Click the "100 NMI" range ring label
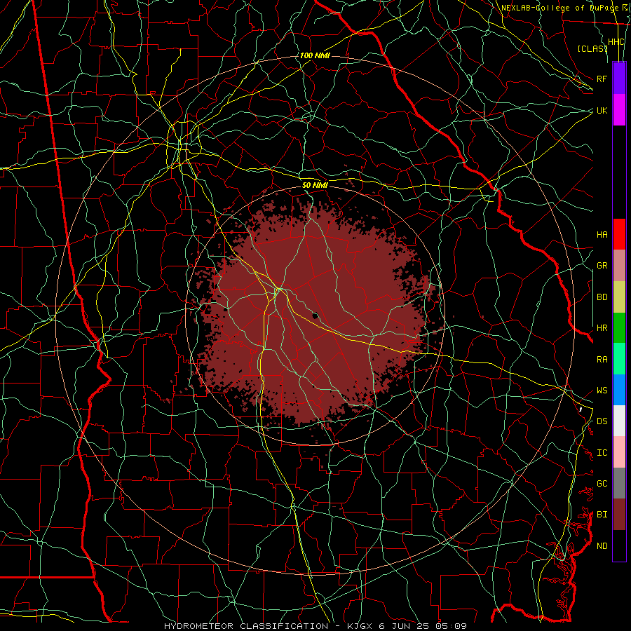This screenshot has width=631, height=631. click(x=315, y=55)
